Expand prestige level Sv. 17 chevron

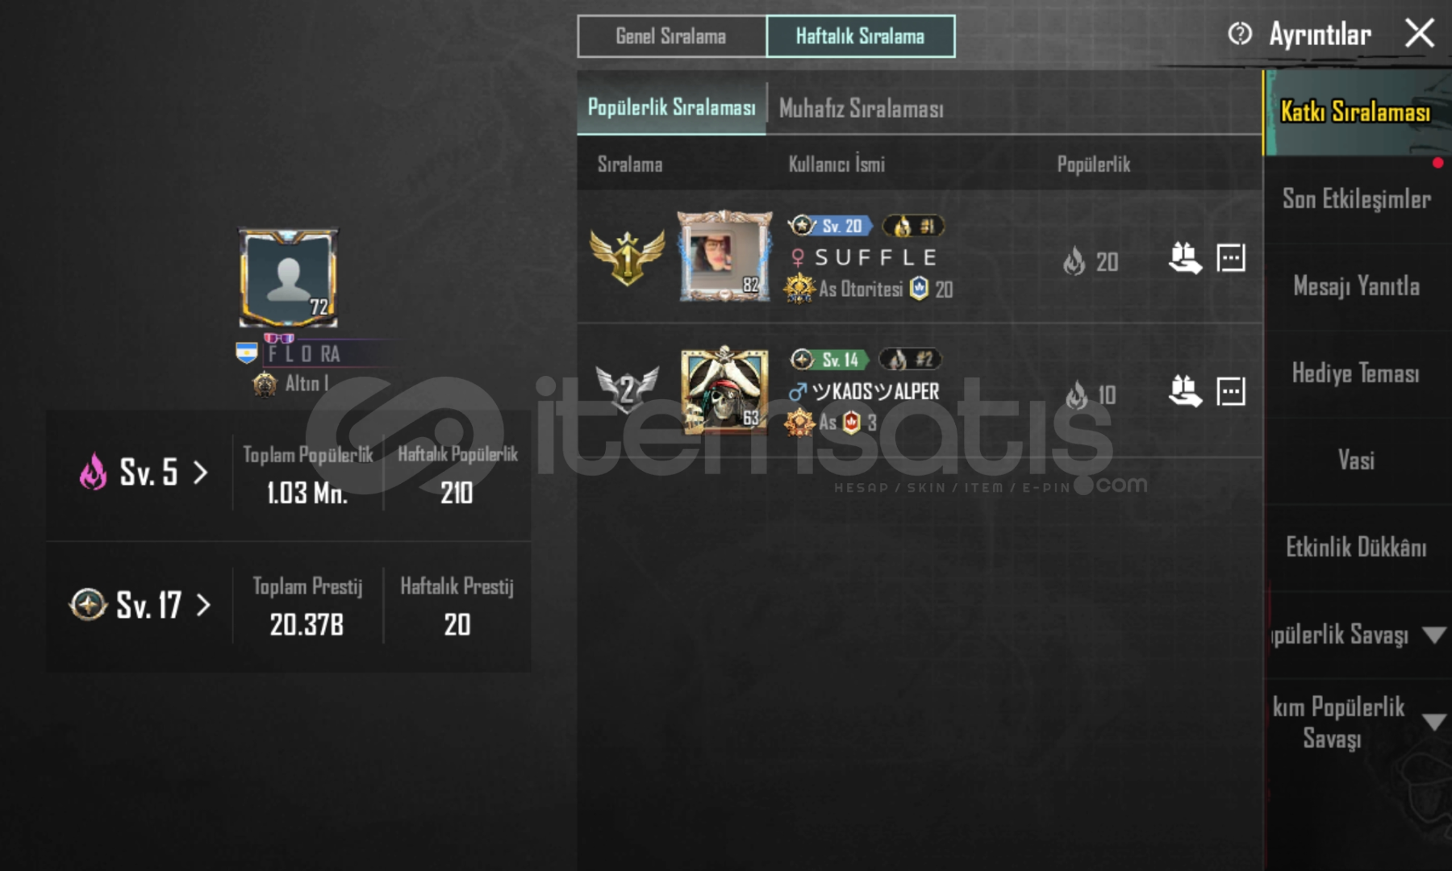tap(203, 605)
